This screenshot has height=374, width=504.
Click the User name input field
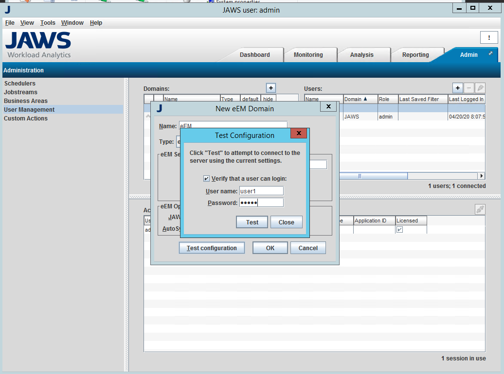(261, 191)
